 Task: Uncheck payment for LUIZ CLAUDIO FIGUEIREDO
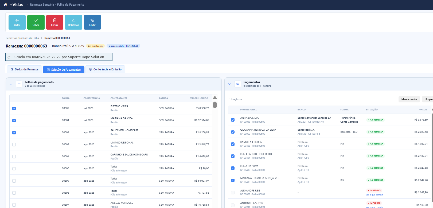pos(233,156)
